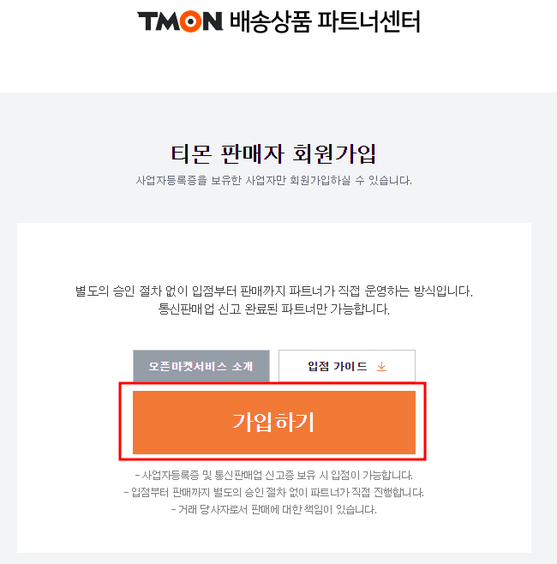Click the 가입하기 label text
This screenshot has height=564, width=557.
click(x=273, y=422)
